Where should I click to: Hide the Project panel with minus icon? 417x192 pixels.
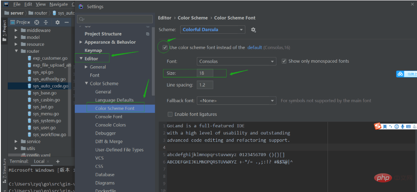[67, 22]
